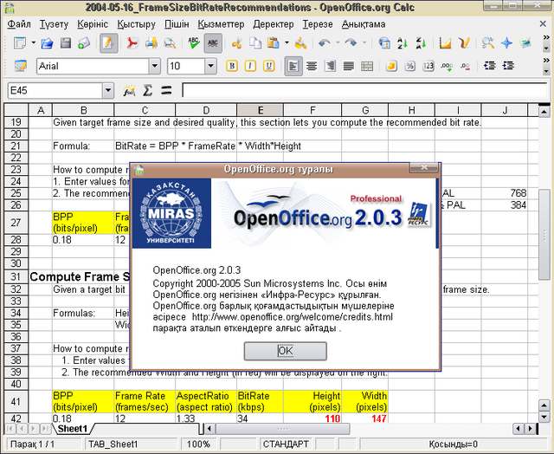
Task: Open the Файл menu
Action: click(x=18, y=23)
